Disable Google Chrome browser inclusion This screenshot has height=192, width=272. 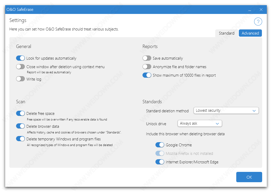(x=160, y=145)
